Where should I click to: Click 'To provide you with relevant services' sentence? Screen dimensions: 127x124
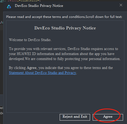point(38,49)
